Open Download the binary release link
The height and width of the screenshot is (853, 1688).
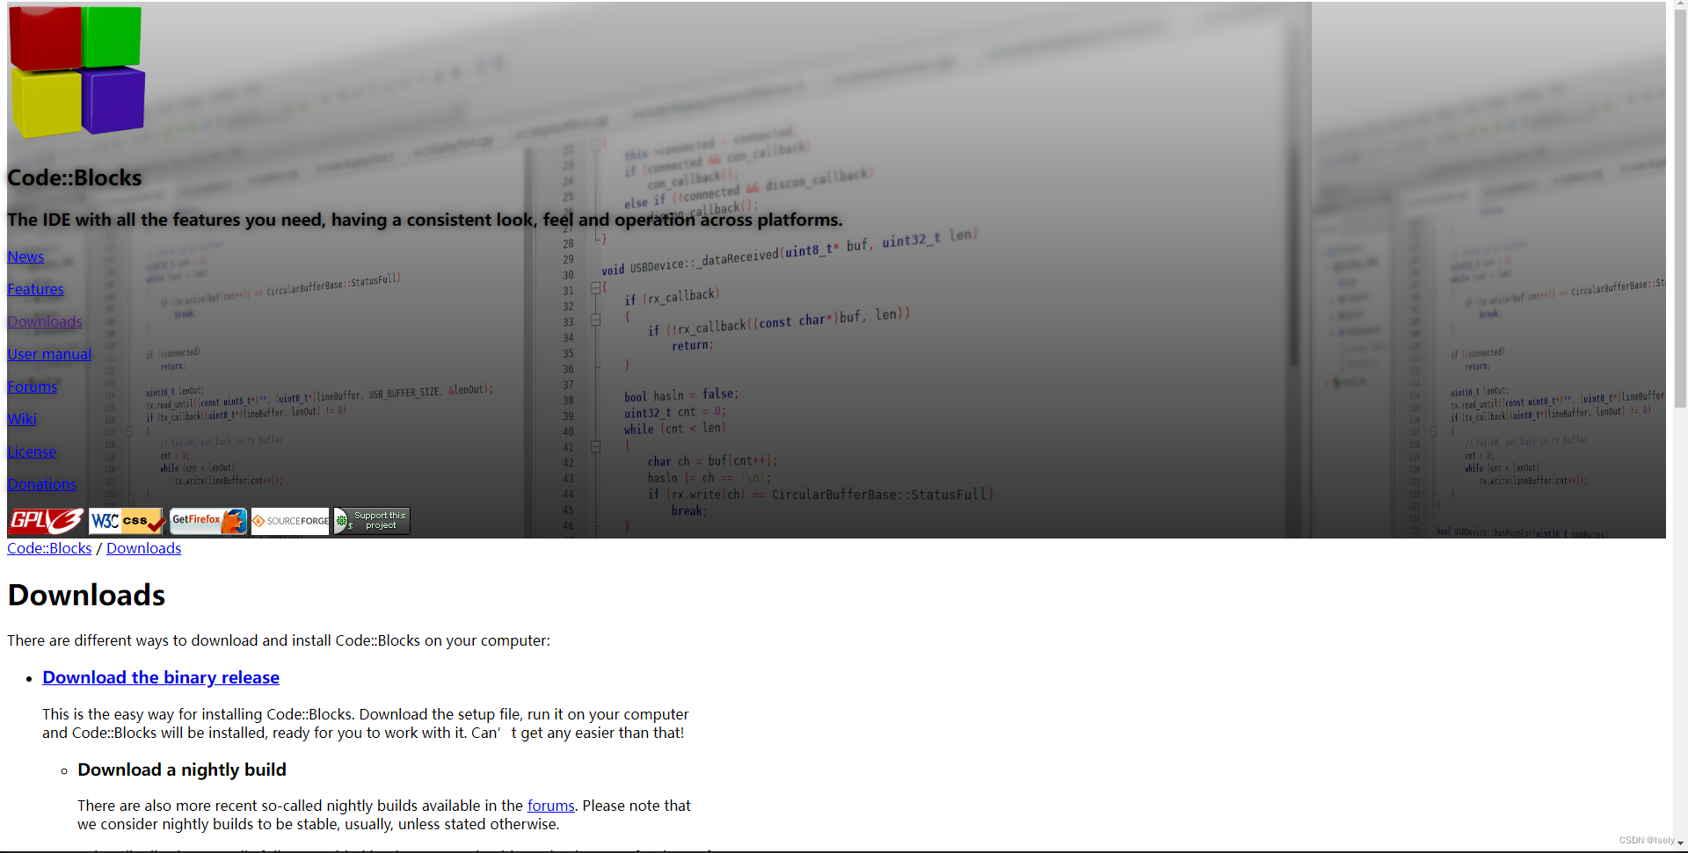pyautogui.click(x=161, y=677)
